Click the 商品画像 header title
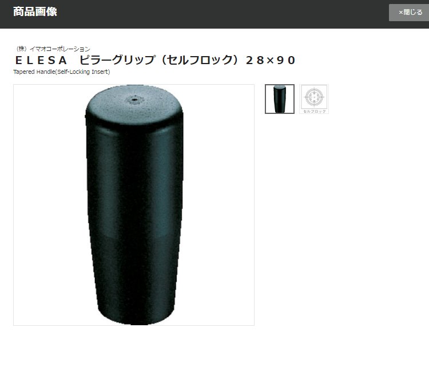The height and width of the screenshot is (391, 429). [35, 12]
